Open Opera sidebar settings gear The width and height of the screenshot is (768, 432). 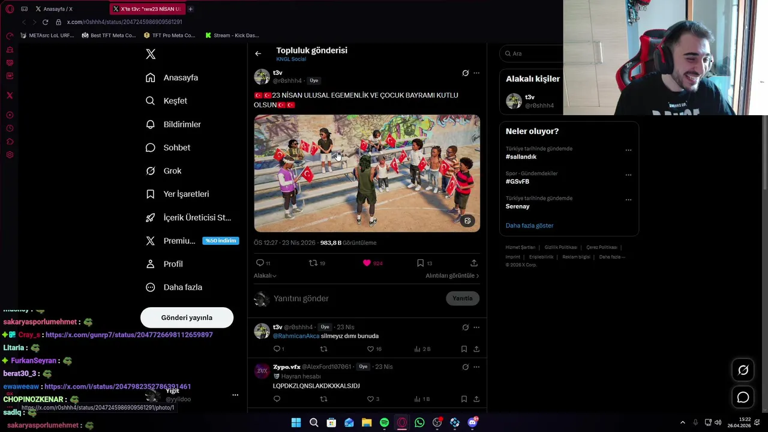pos(10,155)
